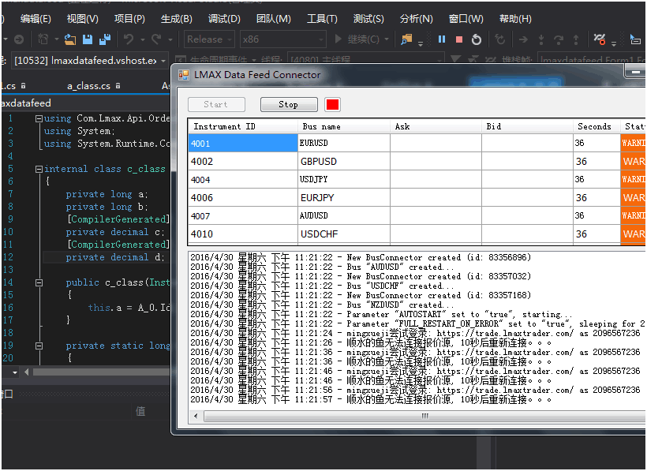Save the current file with floppy icon
This screenshot has width=647, height=471.
point(88,39)
